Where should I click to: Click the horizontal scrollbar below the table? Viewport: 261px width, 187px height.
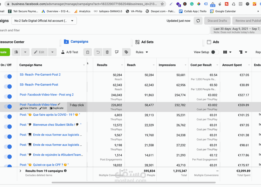click(134, 183)
